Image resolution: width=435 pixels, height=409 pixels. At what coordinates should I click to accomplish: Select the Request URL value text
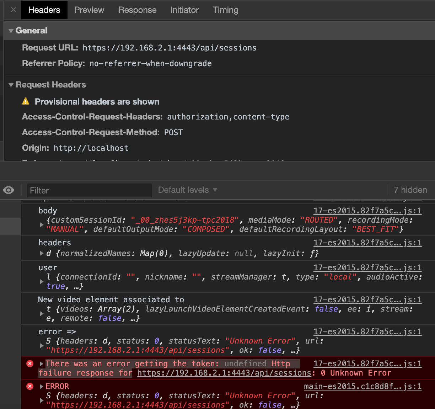pos(170,48)
